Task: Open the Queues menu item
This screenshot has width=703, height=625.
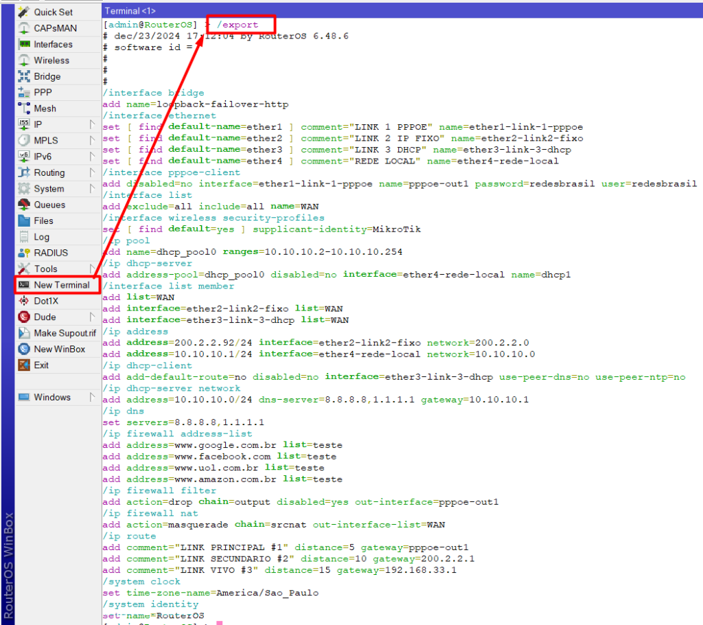Action: click(58, 205)
